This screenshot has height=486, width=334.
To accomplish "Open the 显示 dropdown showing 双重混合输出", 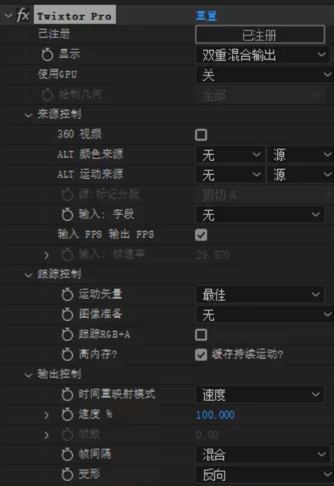I will (x=262, y=55).
